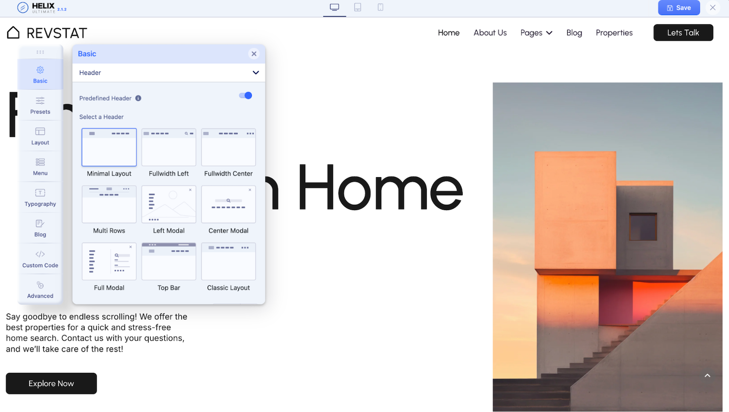Open the Properties menu item
The height and width of the screenshot is (412, 729).
tap(614, 33)
